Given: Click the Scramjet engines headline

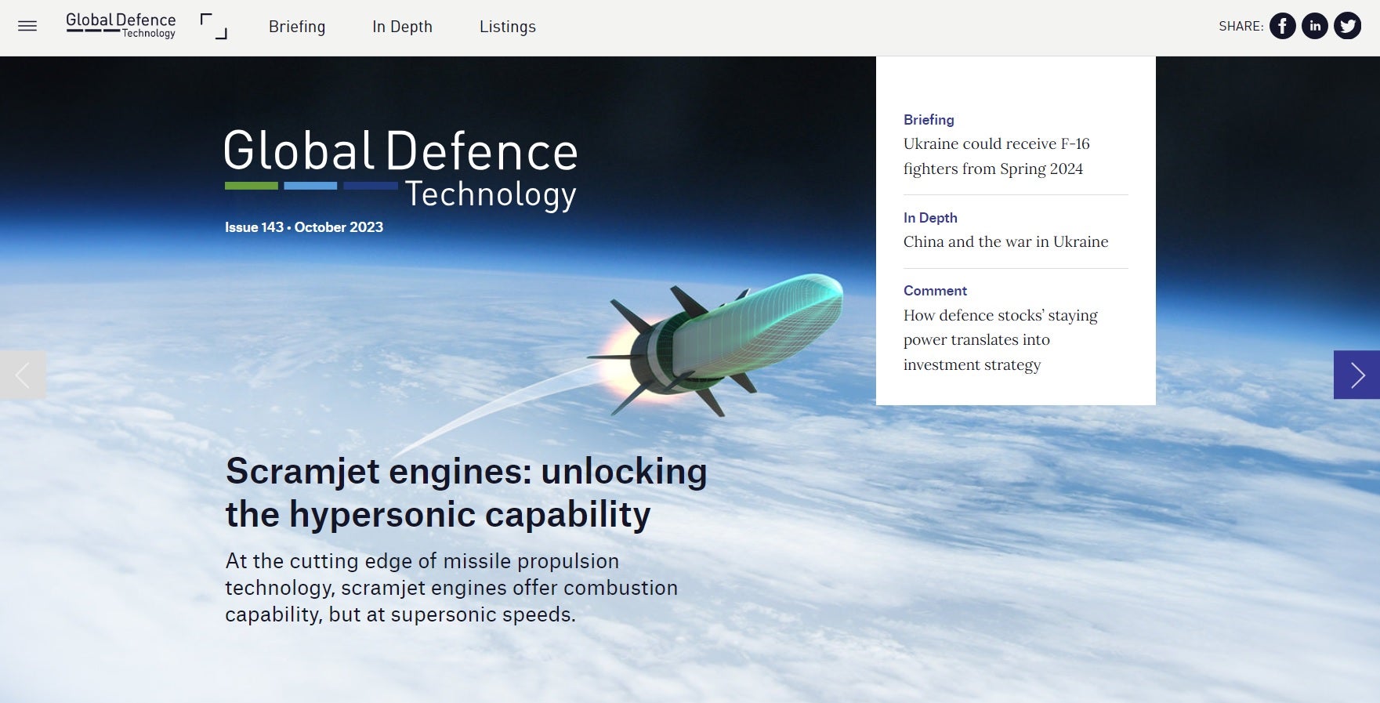Looking at the screenshot, I should (466, 493).
